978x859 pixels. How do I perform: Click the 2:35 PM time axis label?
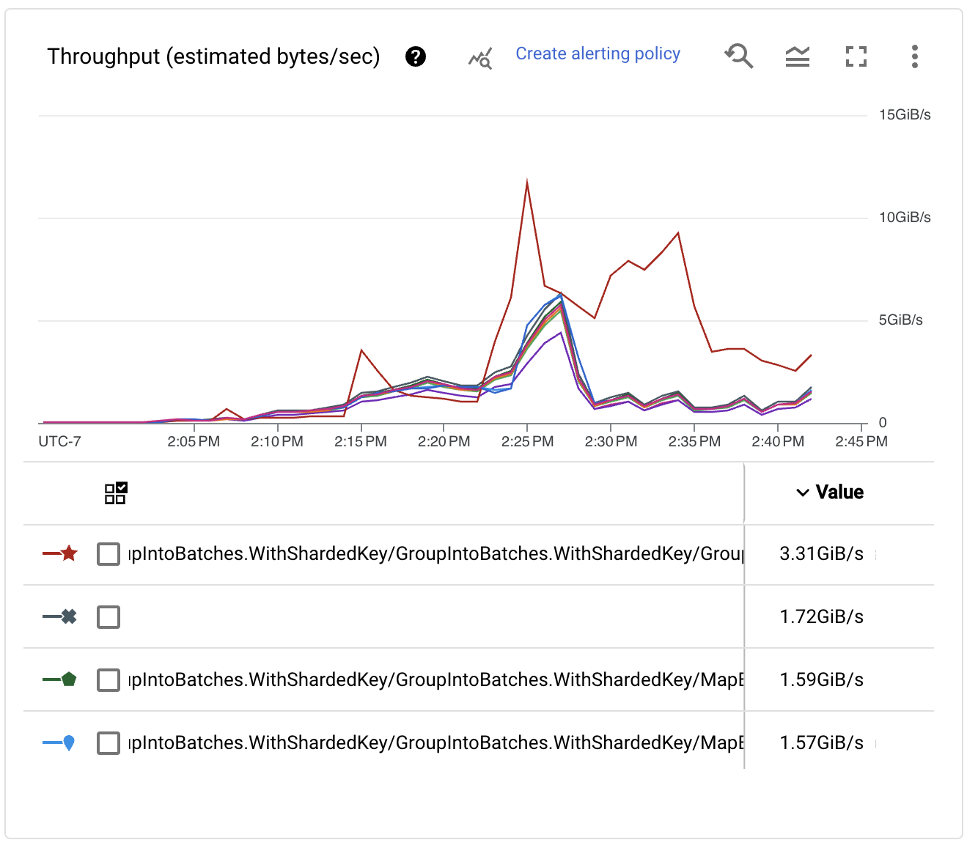coord(694,442)
